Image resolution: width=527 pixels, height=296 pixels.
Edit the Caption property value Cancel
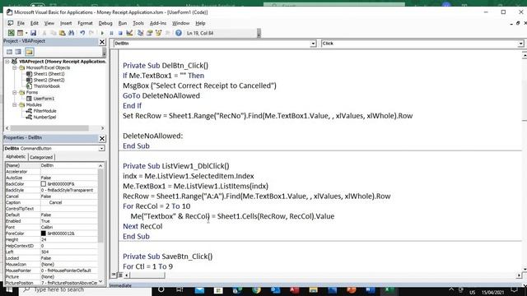pos(69,202)
